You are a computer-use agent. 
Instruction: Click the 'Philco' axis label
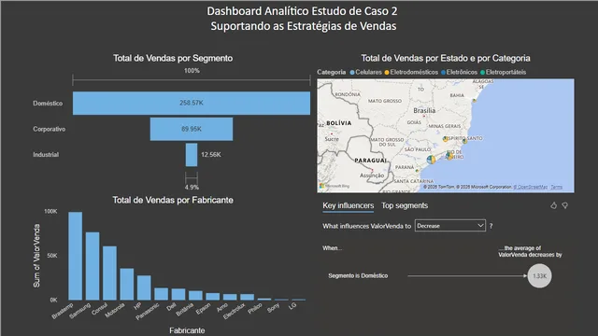255,308
